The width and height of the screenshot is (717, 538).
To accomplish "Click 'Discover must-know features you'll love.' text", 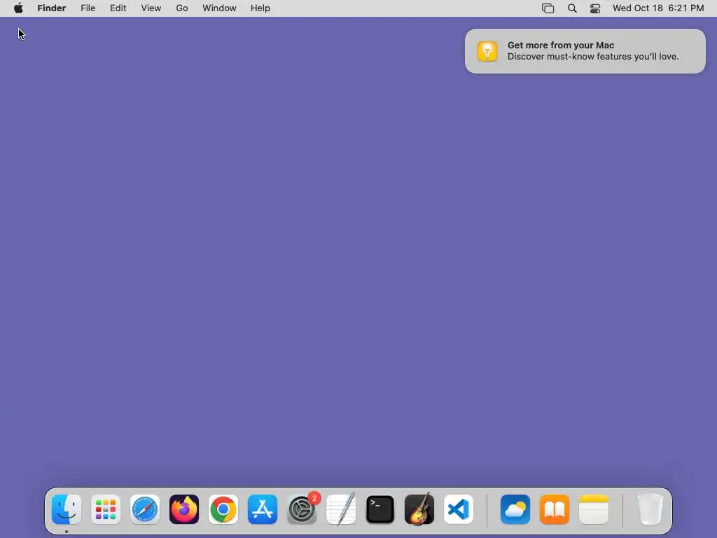I will point(593,57).
